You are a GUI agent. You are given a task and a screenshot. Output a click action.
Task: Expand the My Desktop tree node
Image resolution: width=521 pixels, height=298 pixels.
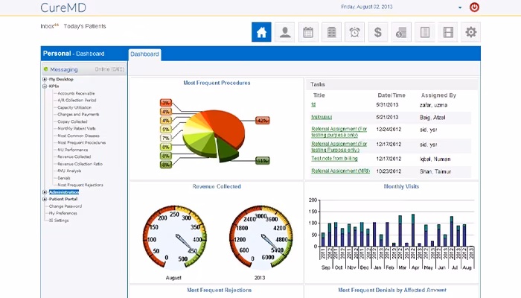[x=45, y=79]
